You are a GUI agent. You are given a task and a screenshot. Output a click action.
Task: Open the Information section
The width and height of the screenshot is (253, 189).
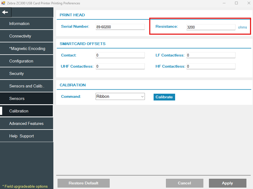click(26, 24)
